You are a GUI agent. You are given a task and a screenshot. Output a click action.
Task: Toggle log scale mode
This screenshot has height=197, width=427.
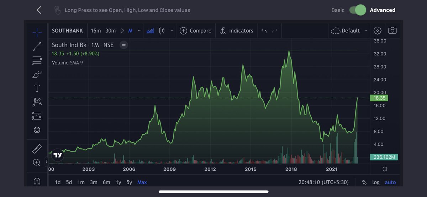point(376,182)
